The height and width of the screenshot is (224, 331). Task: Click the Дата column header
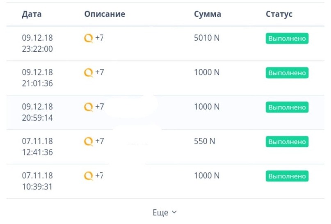coord(32,14)
